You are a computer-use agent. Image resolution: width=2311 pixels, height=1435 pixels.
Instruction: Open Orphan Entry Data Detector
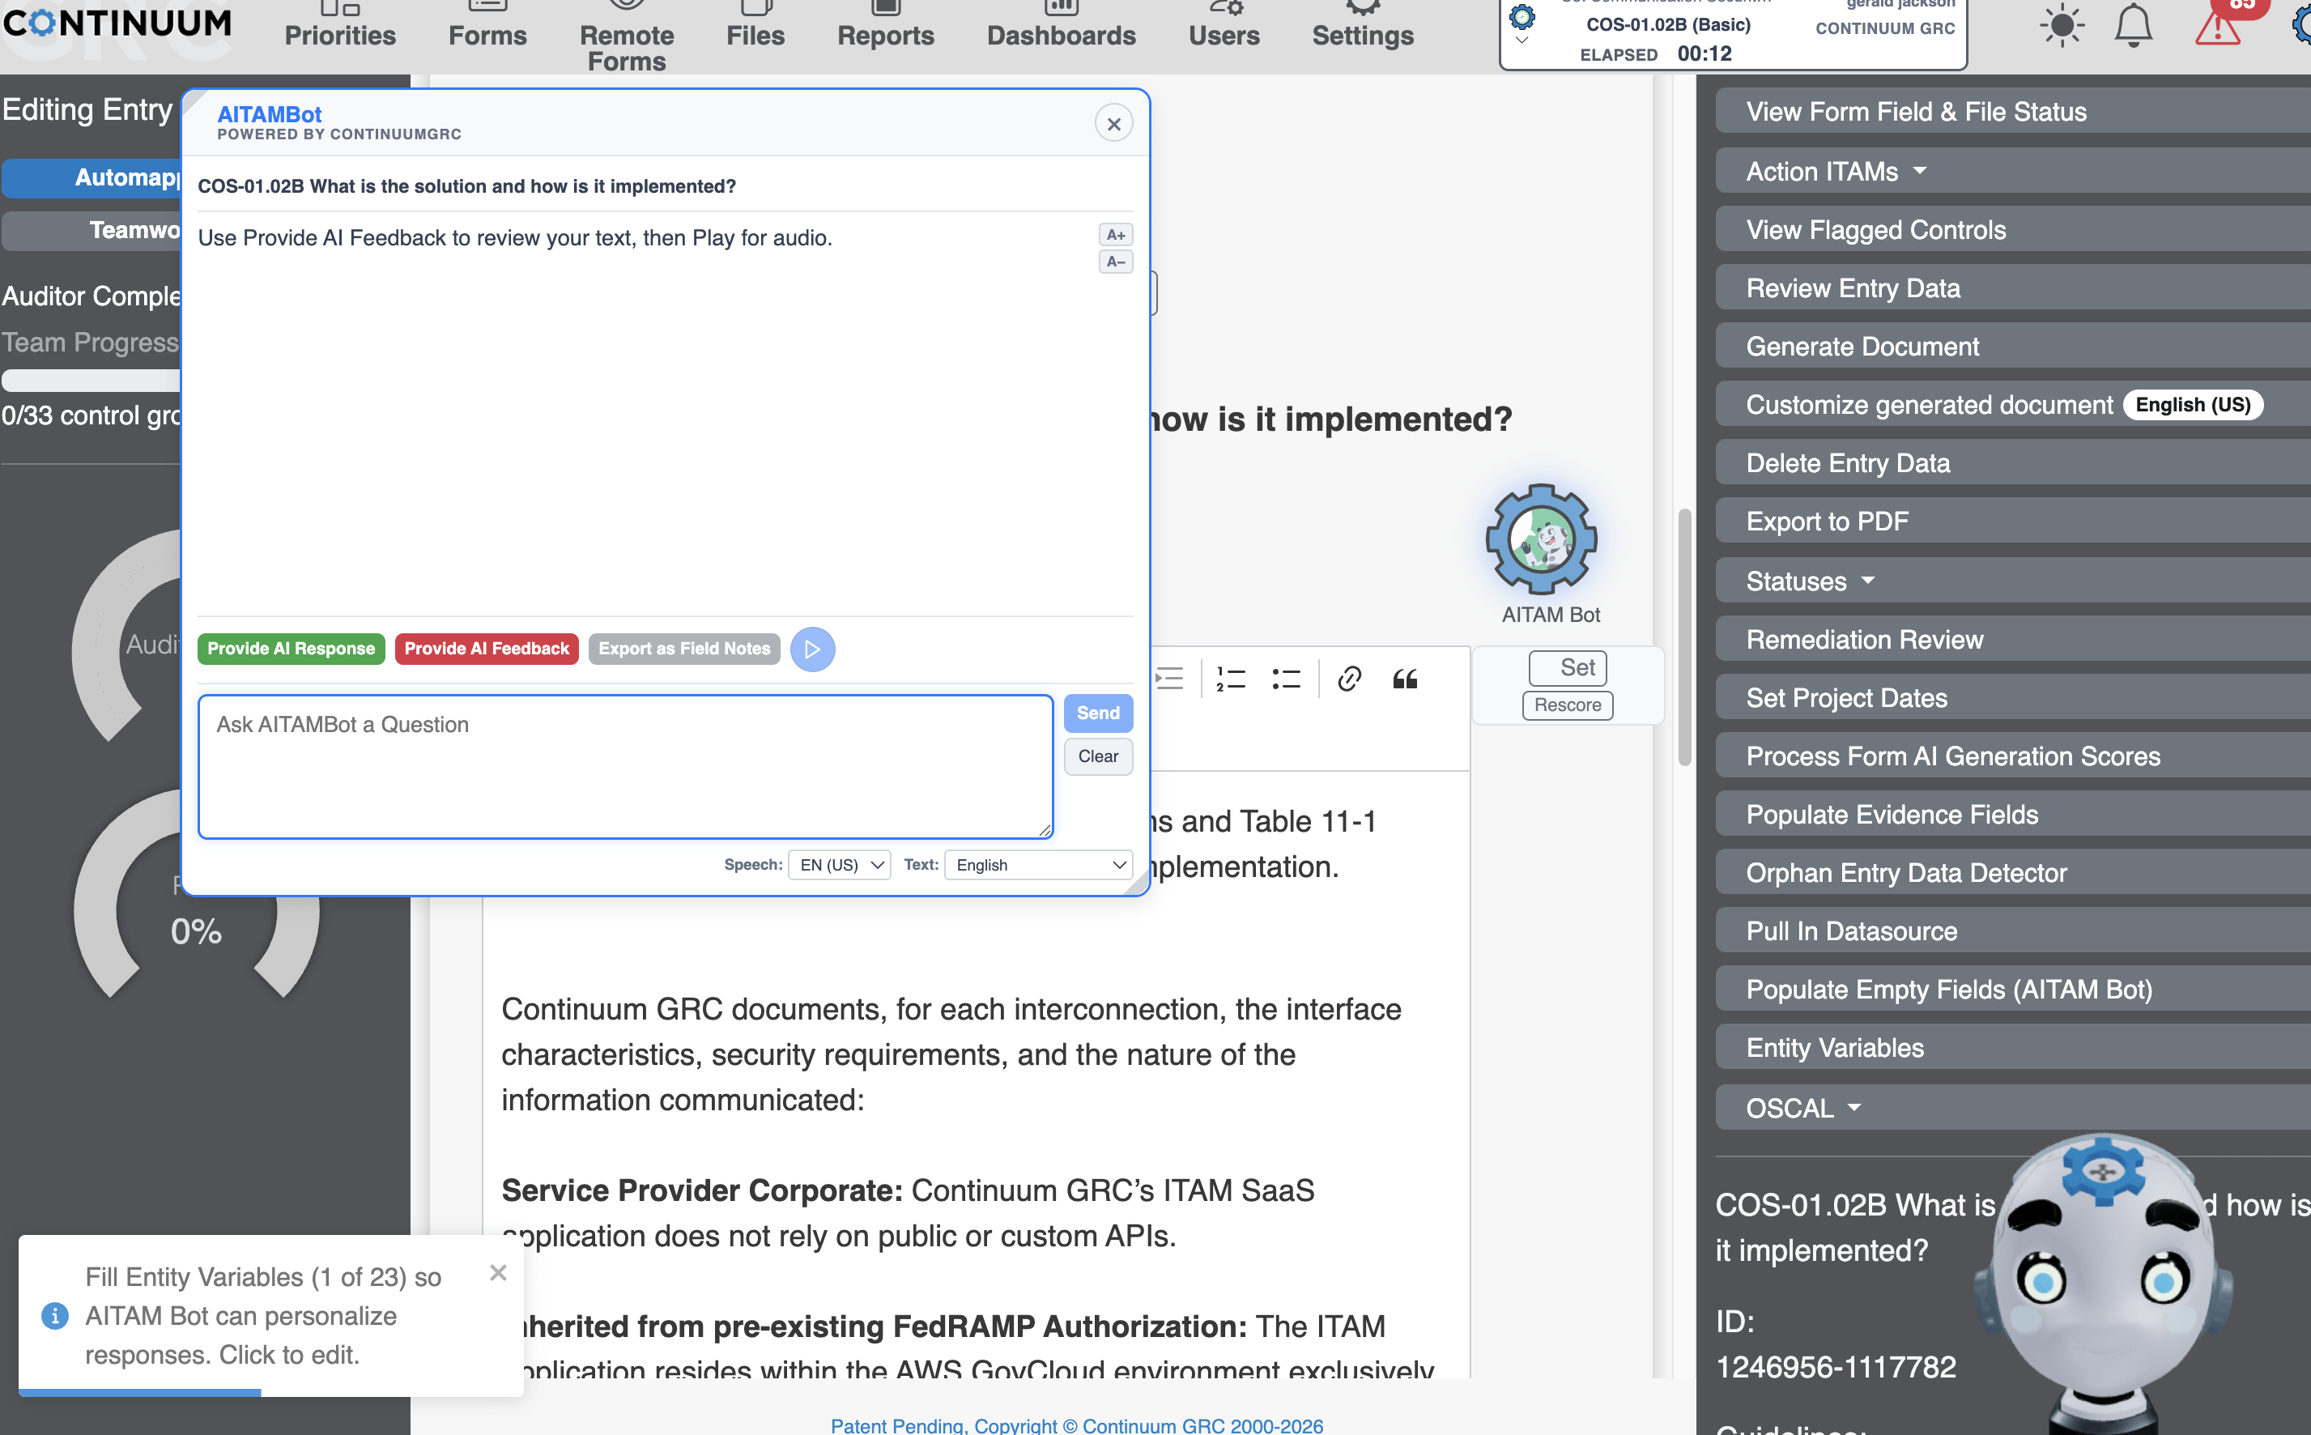pyautogui.click(x=2011, y=873)
